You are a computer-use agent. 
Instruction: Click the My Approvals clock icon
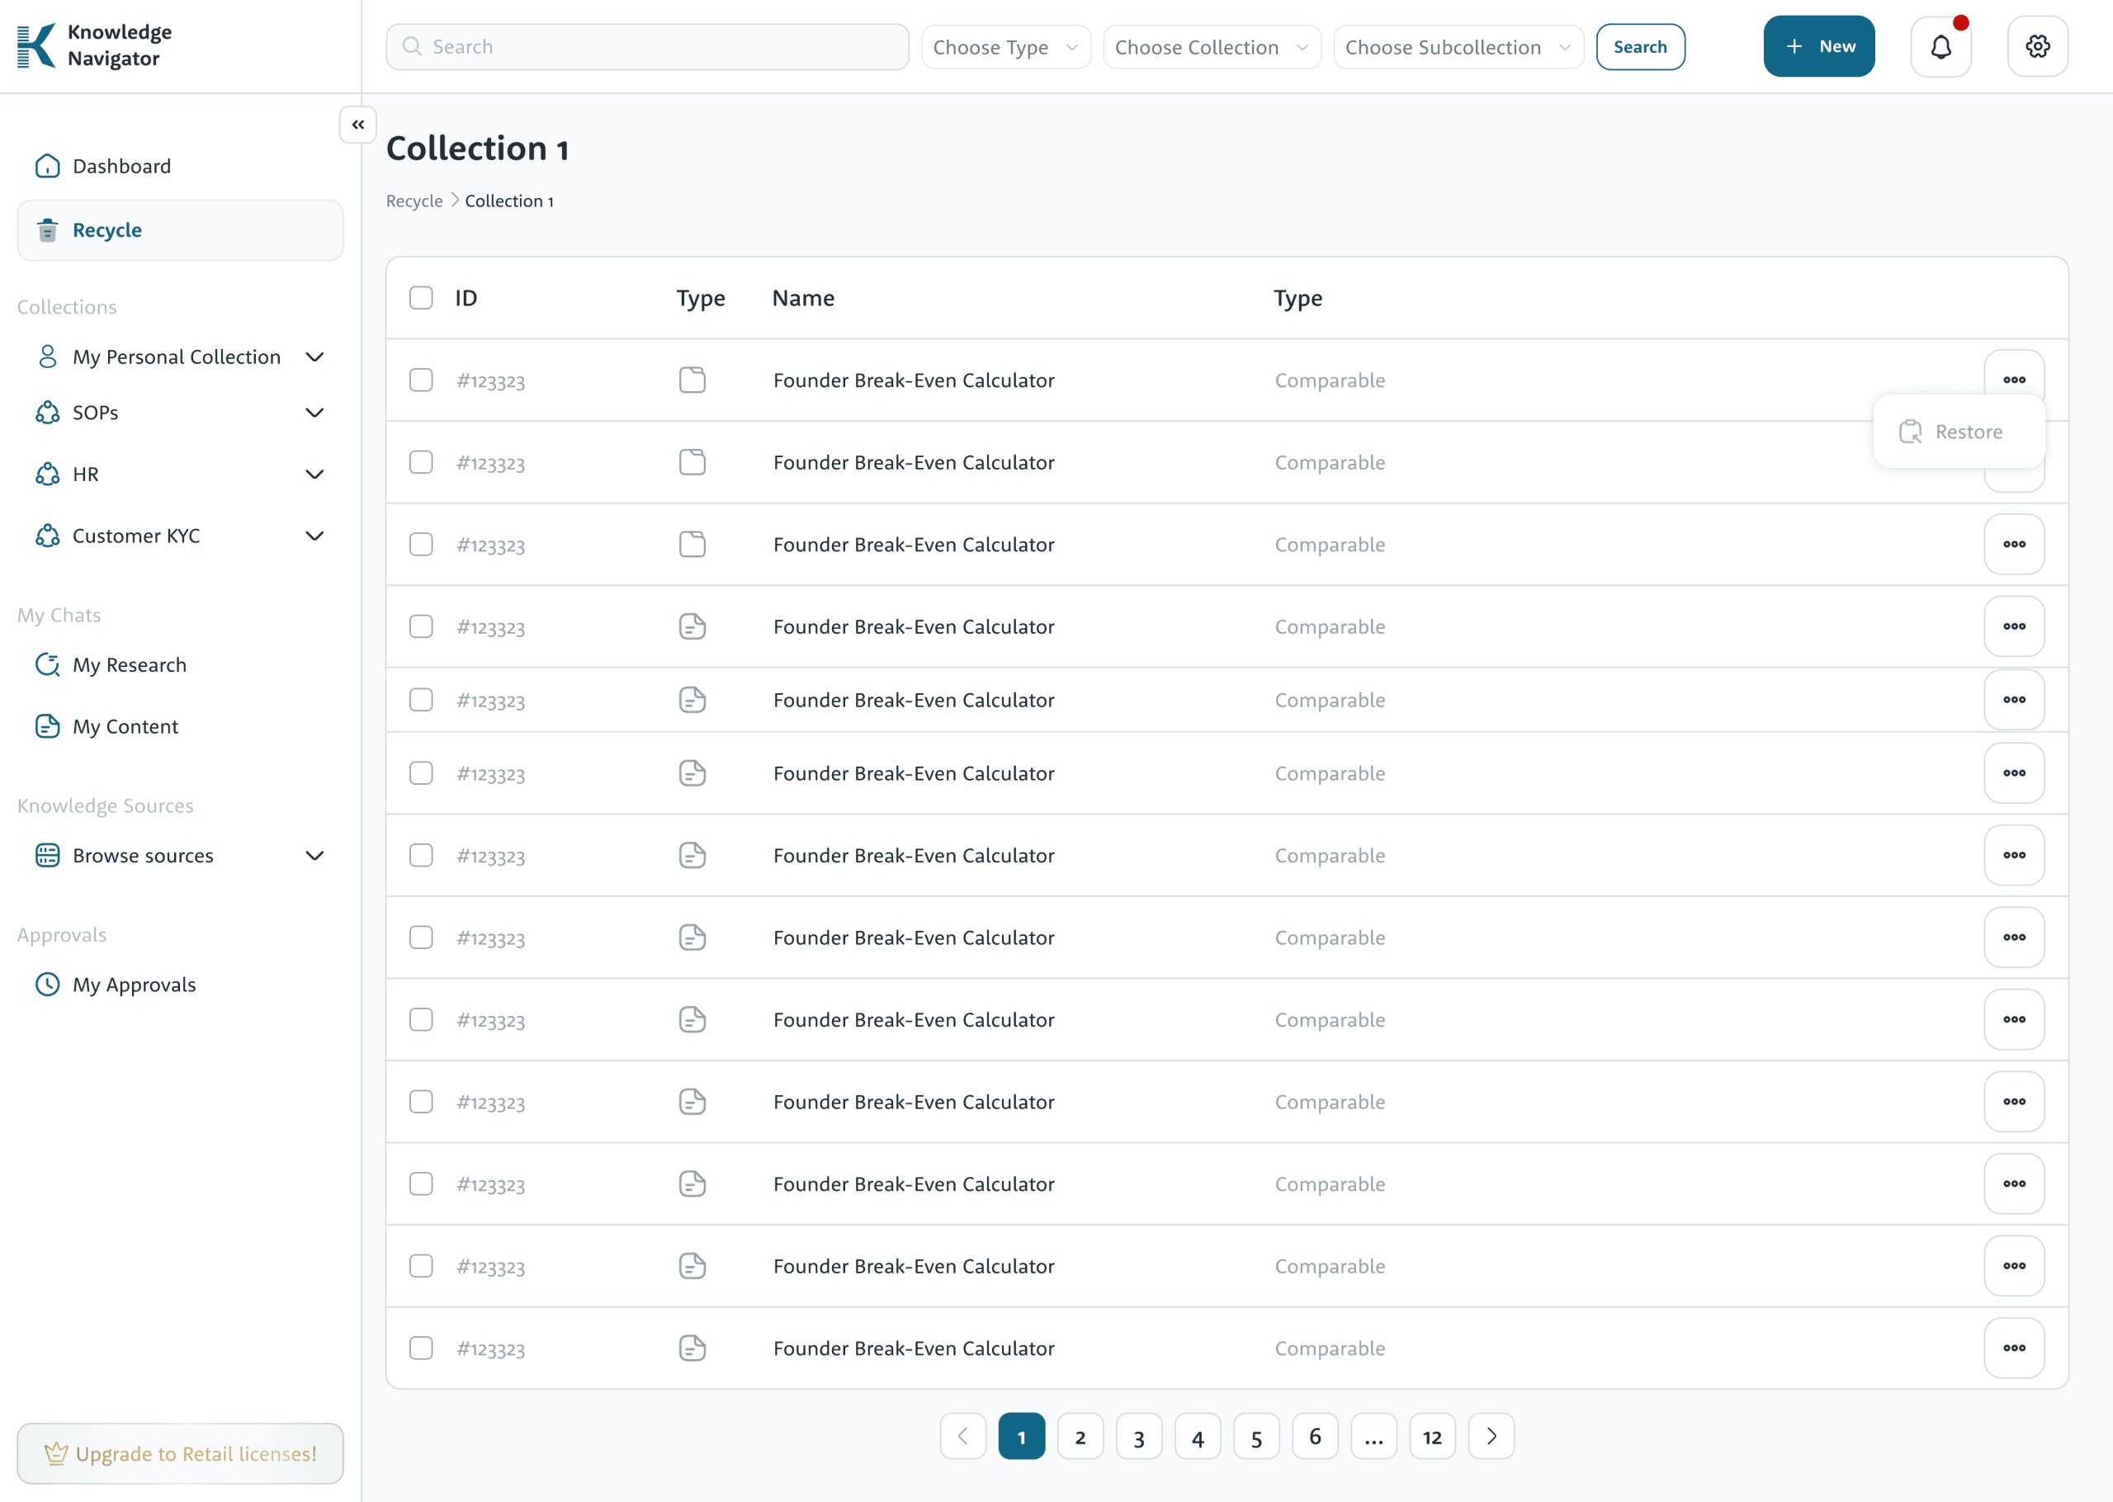click(x=47, y=984)
